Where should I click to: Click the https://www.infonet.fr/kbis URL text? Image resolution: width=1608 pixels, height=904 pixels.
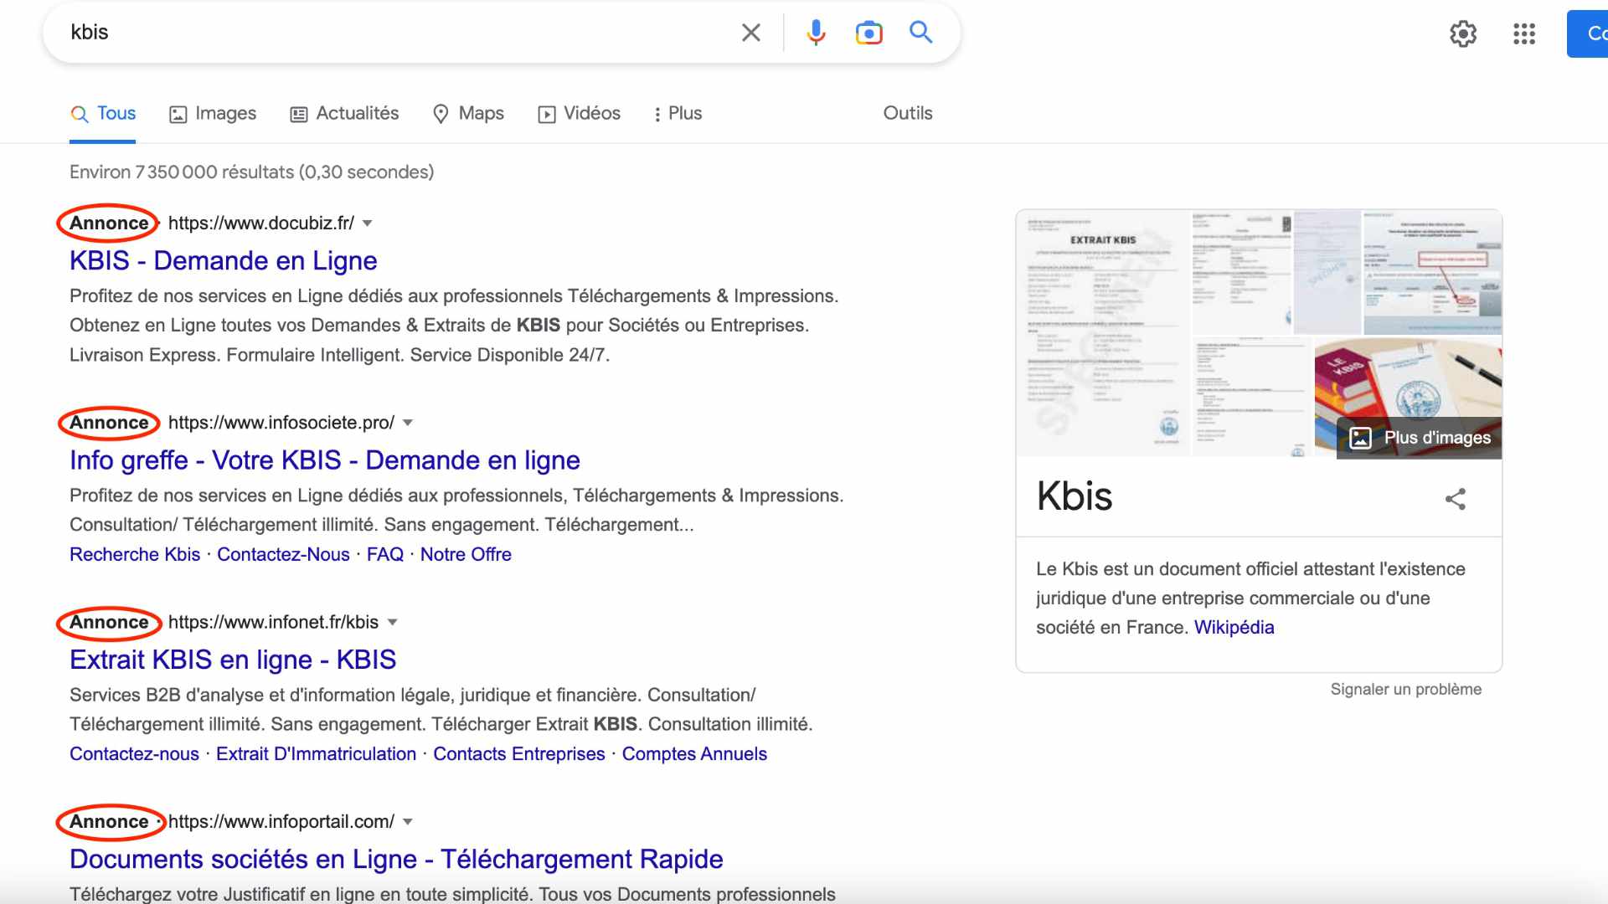(273, 623)
